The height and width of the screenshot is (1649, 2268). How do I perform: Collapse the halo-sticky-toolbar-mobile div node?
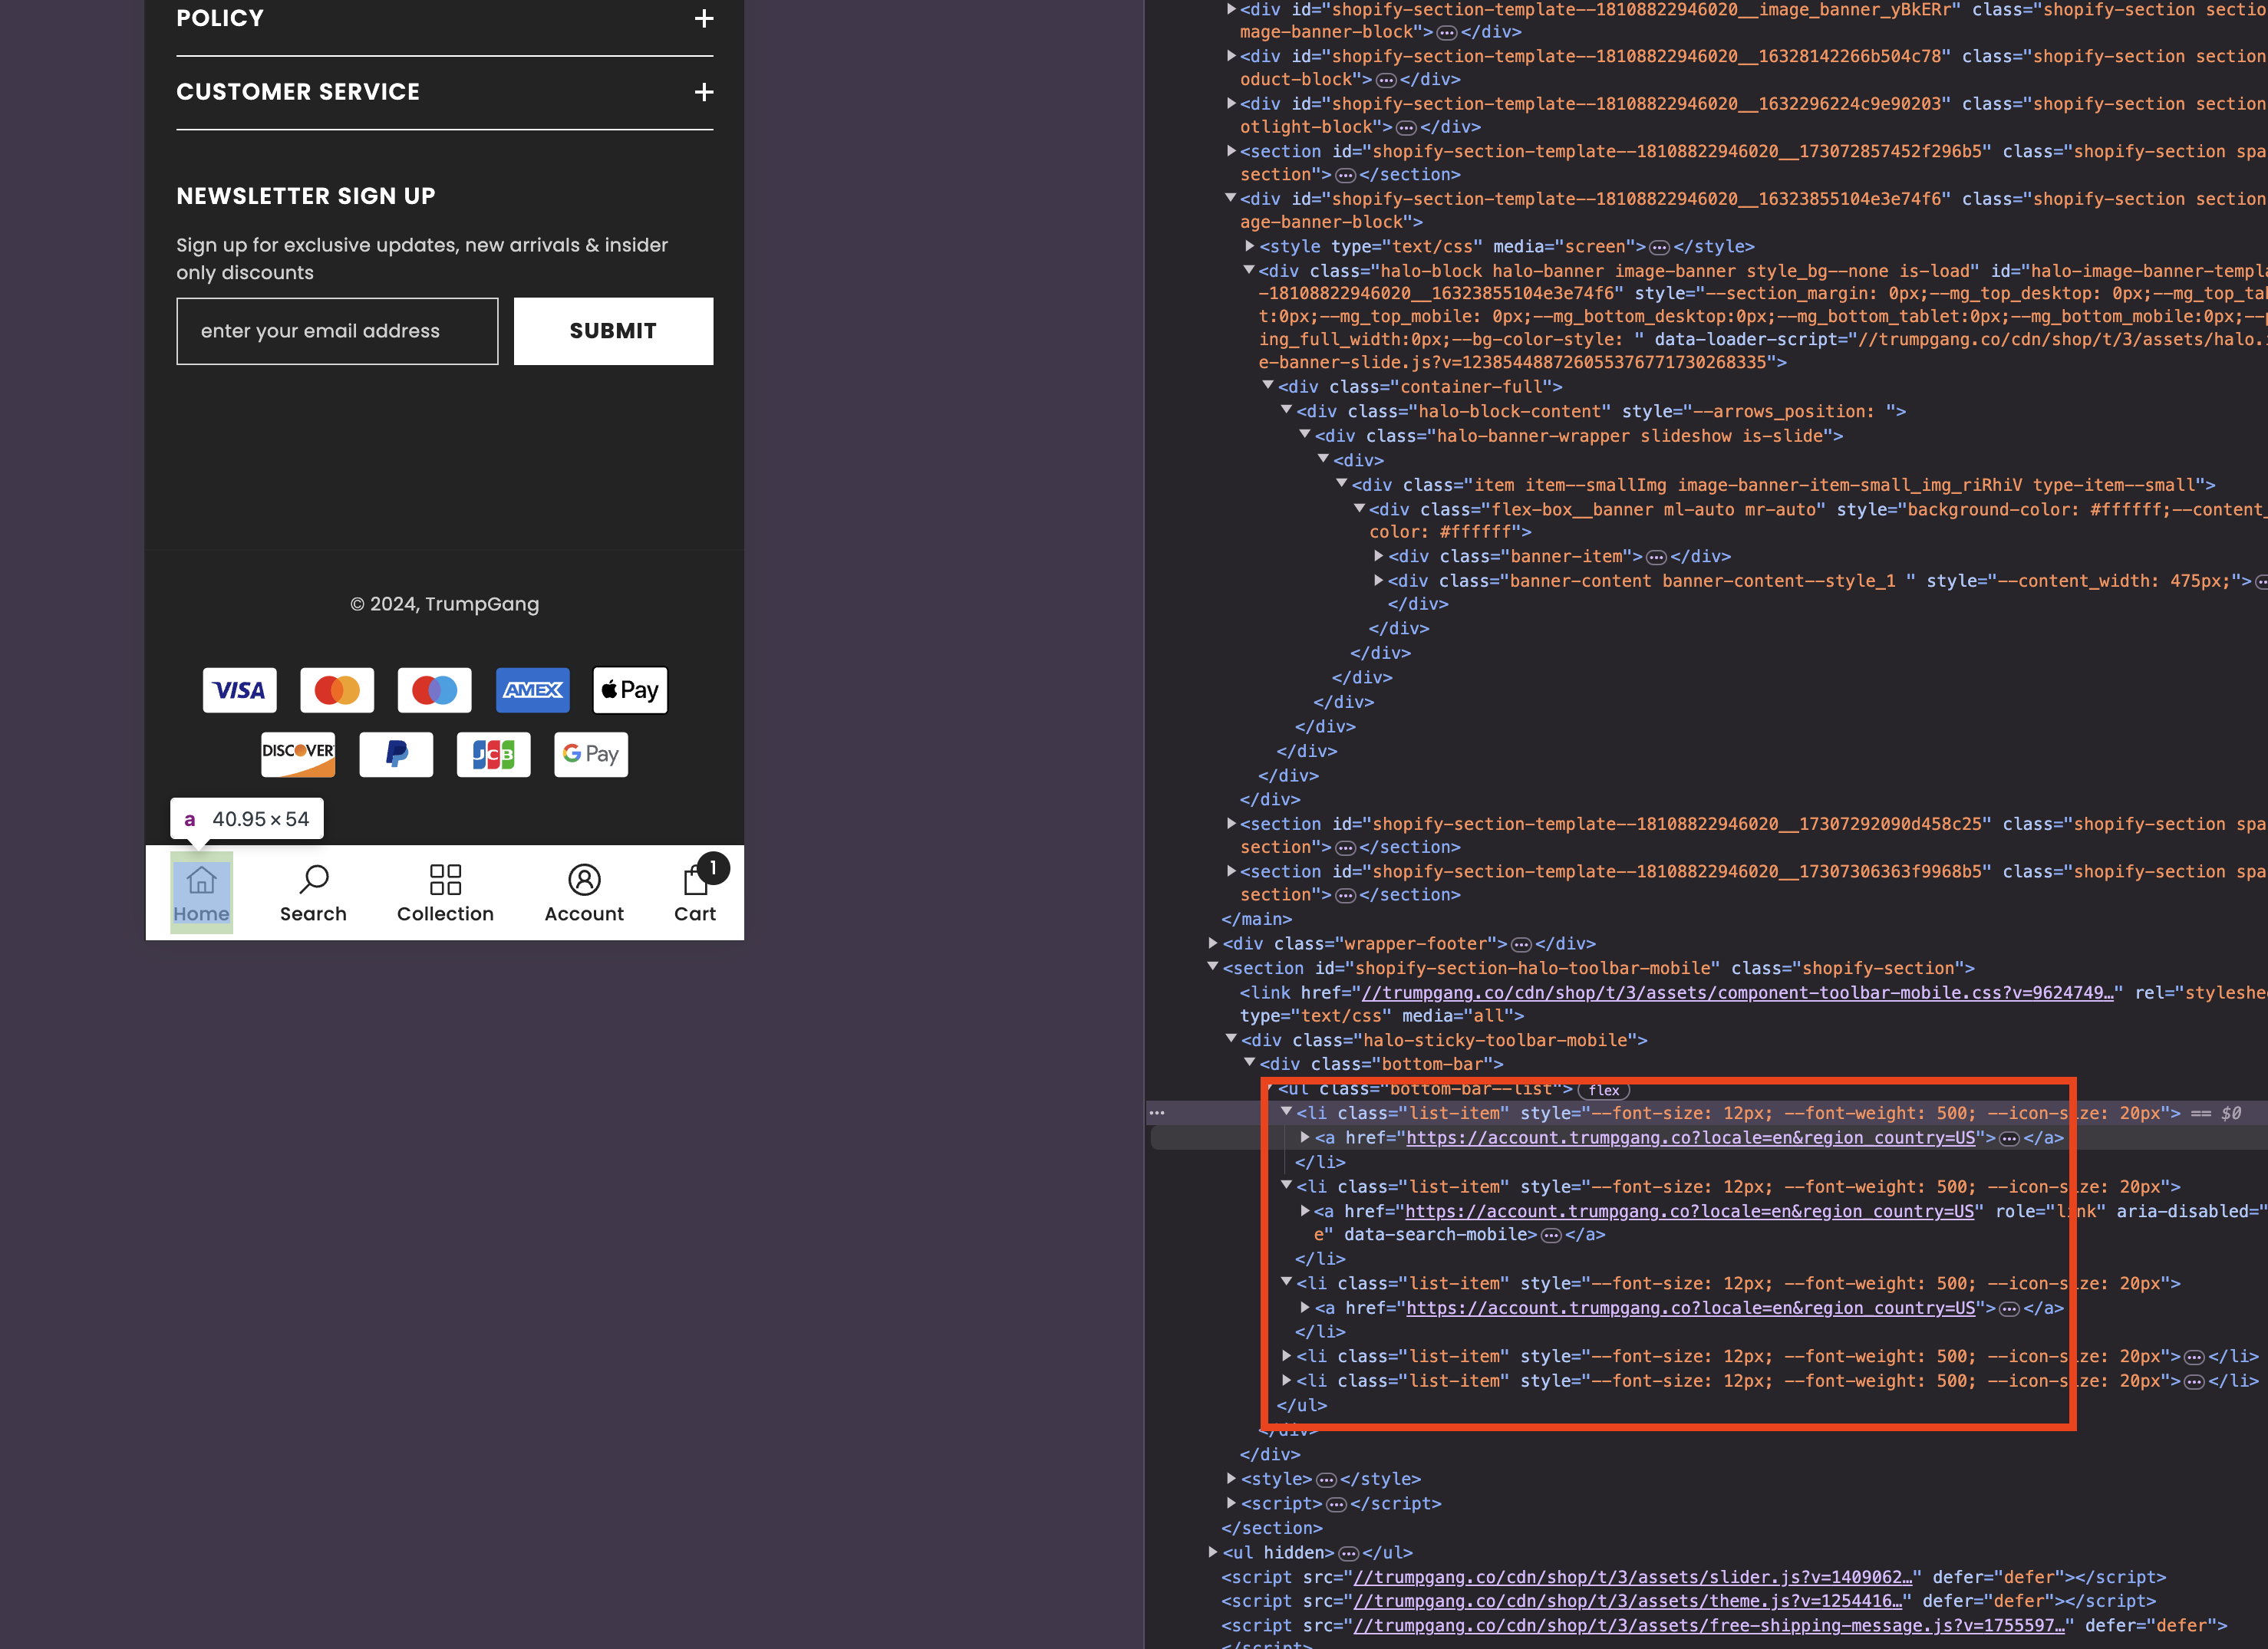[1231, 1039]
